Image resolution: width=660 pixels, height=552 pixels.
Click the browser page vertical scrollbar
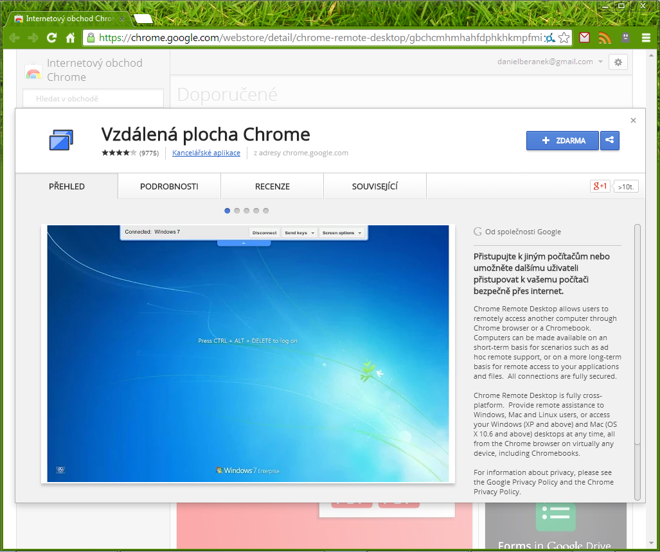click(x=652, y=298)
